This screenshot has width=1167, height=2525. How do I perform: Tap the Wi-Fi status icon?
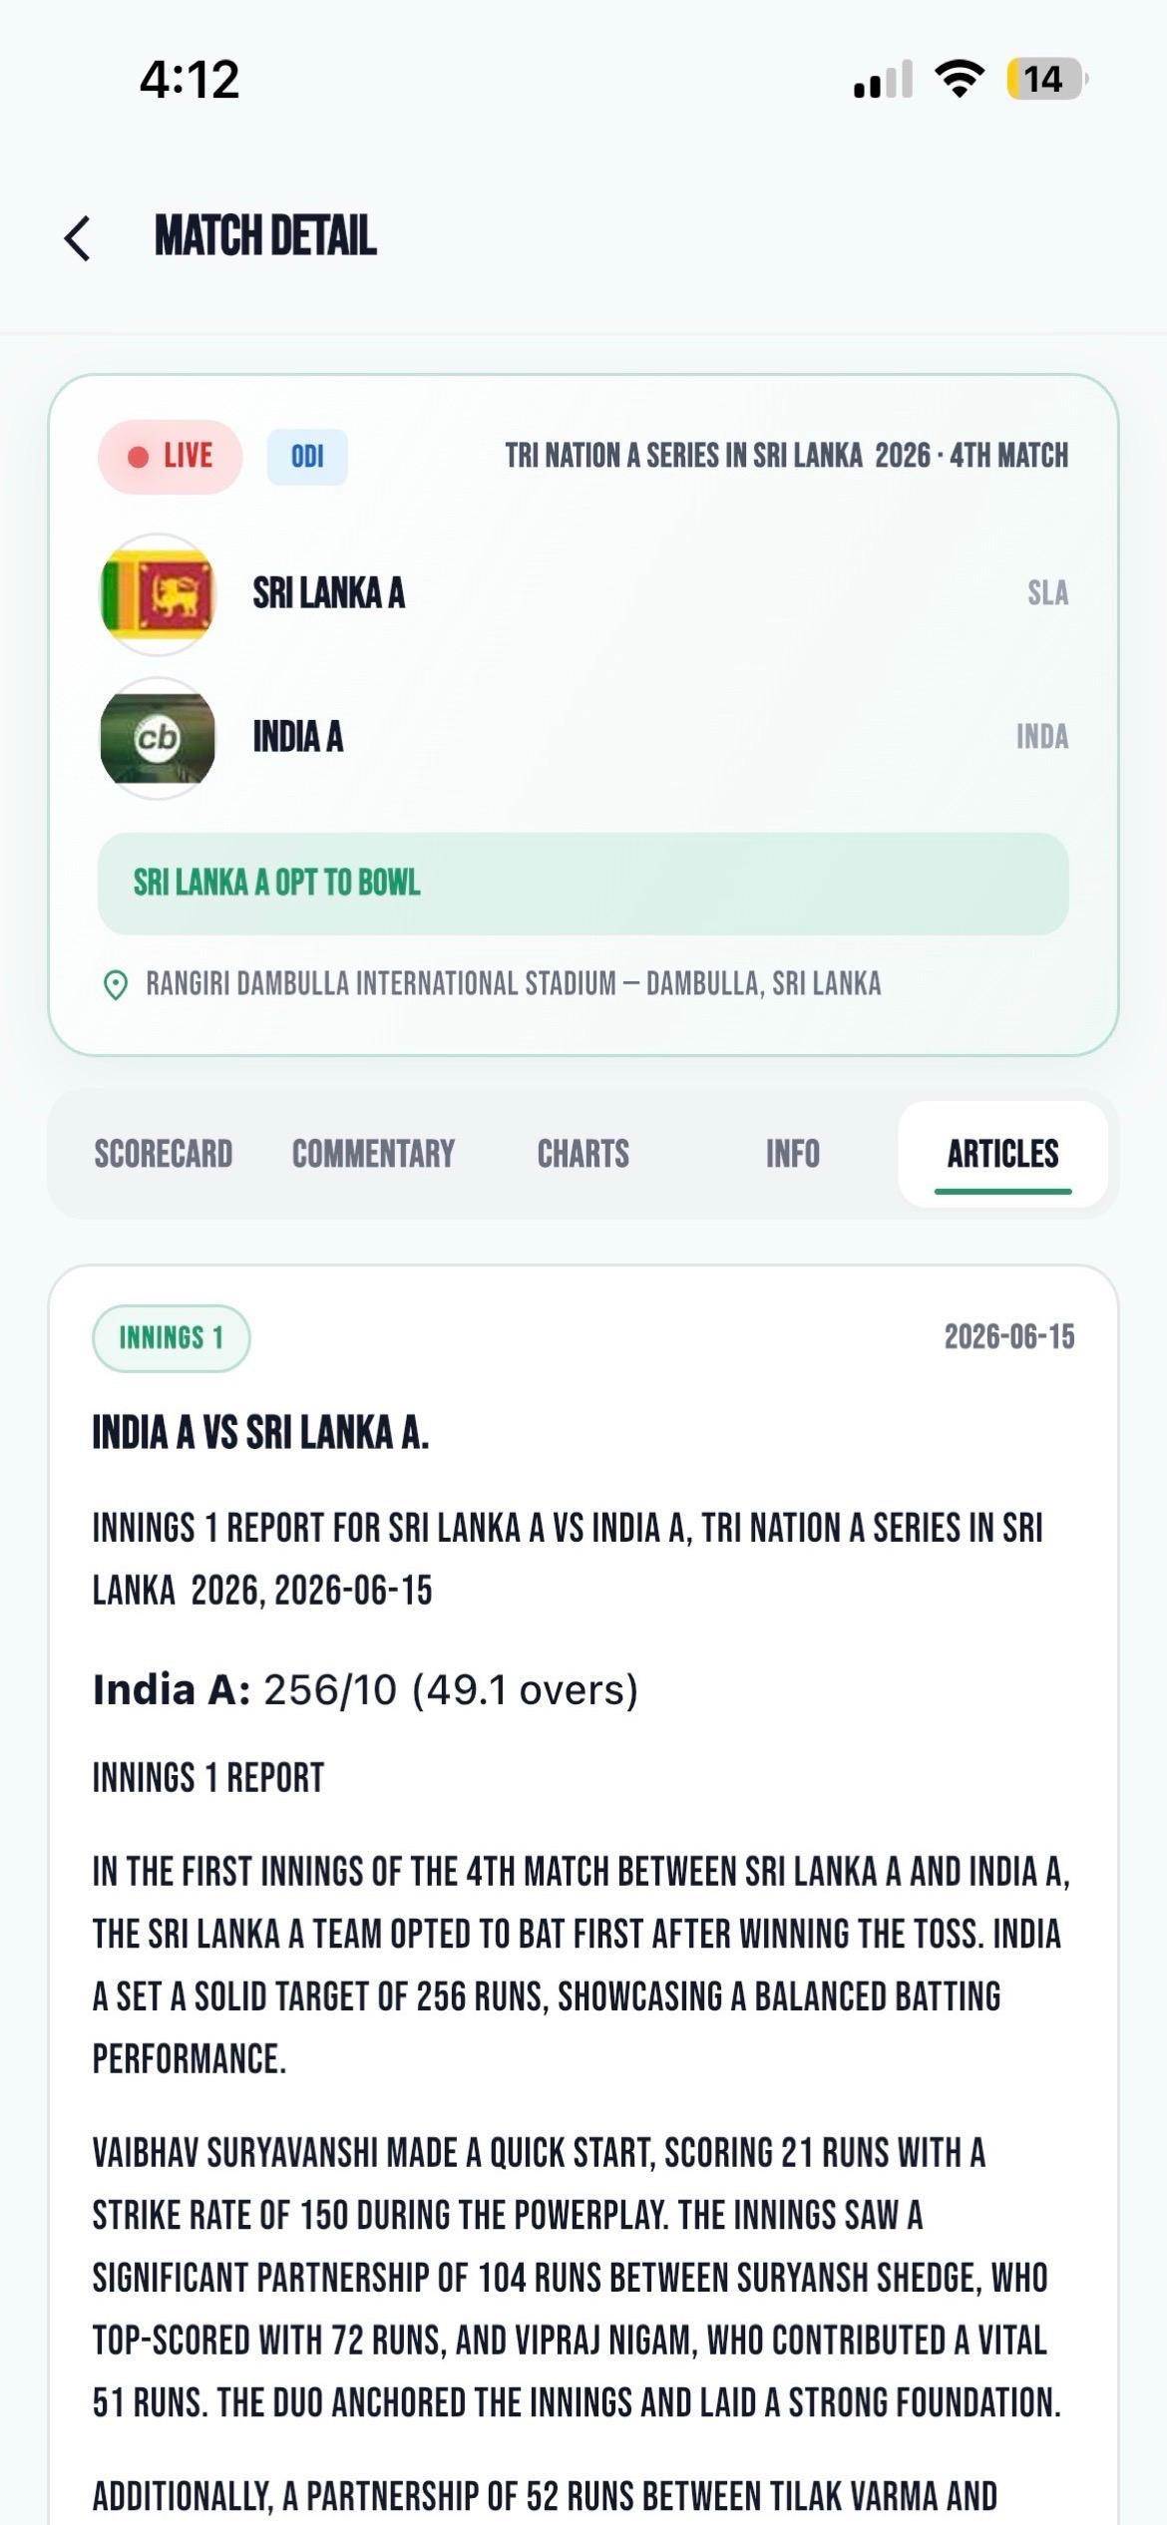959,79
